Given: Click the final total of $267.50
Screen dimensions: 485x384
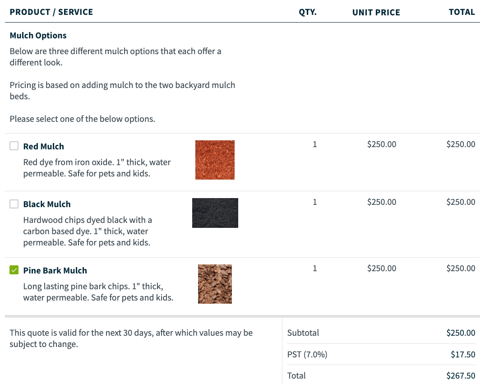Looking at the screenshot, I should (x=461, y=375).
